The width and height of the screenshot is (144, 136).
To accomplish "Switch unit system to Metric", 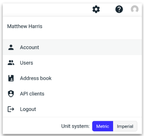I will [102, 126].
